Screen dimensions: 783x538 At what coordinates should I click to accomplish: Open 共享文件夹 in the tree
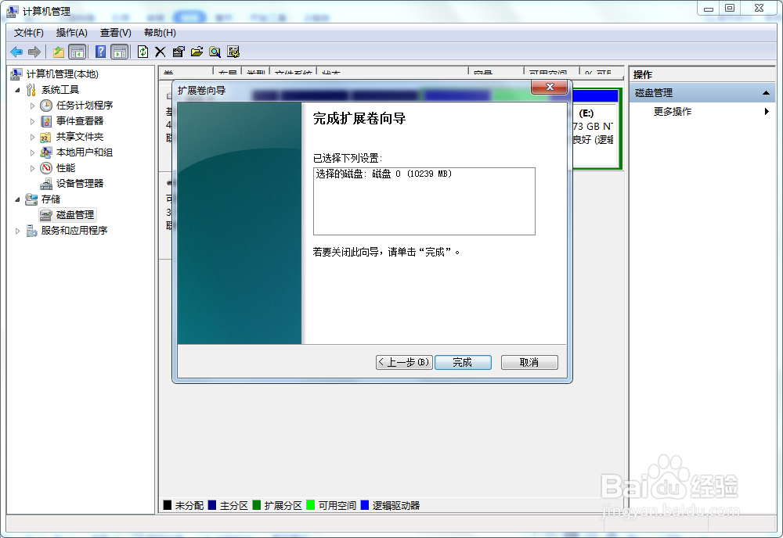click(80, 137)
